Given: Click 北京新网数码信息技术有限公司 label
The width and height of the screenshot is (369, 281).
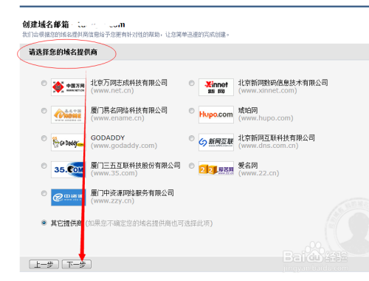Looking at the screenshot, I should tap(283, 83).
